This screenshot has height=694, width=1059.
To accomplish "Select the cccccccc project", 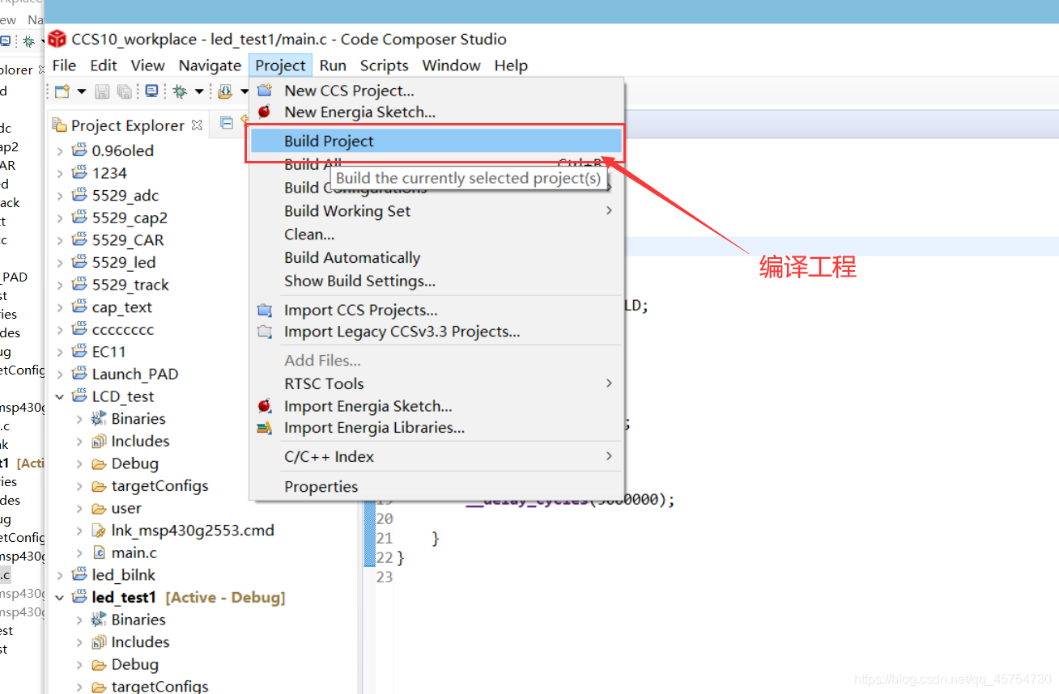I will coord(123,329).
